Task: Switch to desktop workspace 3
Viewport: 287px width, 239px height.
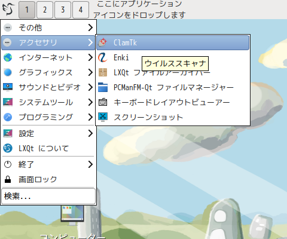Action: click(x=63, y=10)
